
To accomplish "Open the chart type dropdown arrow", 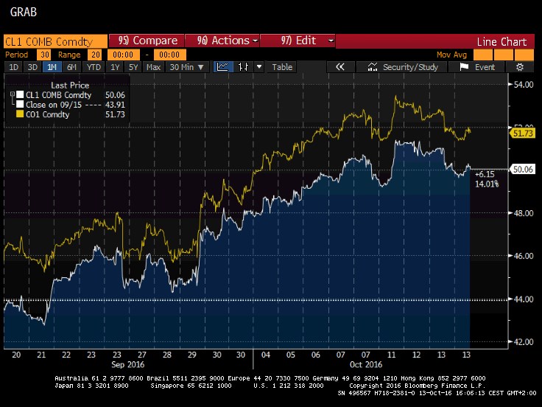I will 261,67.
